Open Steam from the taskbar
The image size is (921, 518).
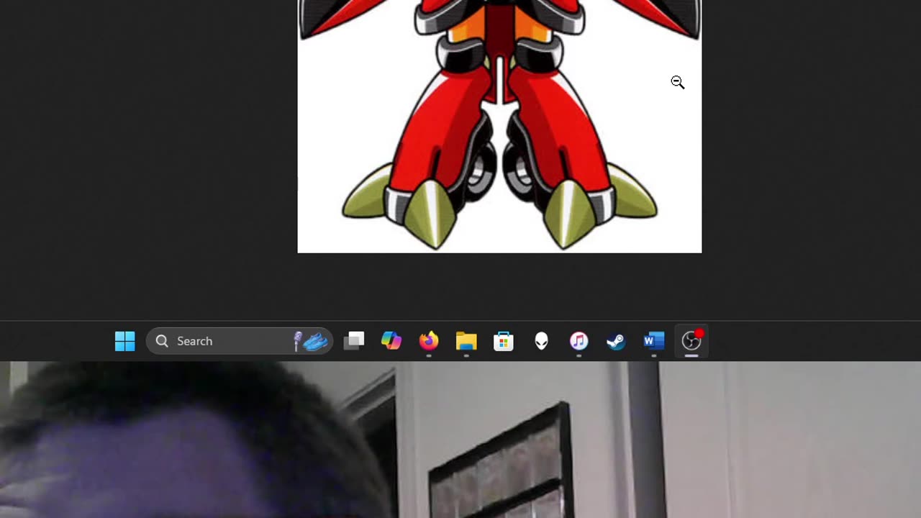click(616, 341)
